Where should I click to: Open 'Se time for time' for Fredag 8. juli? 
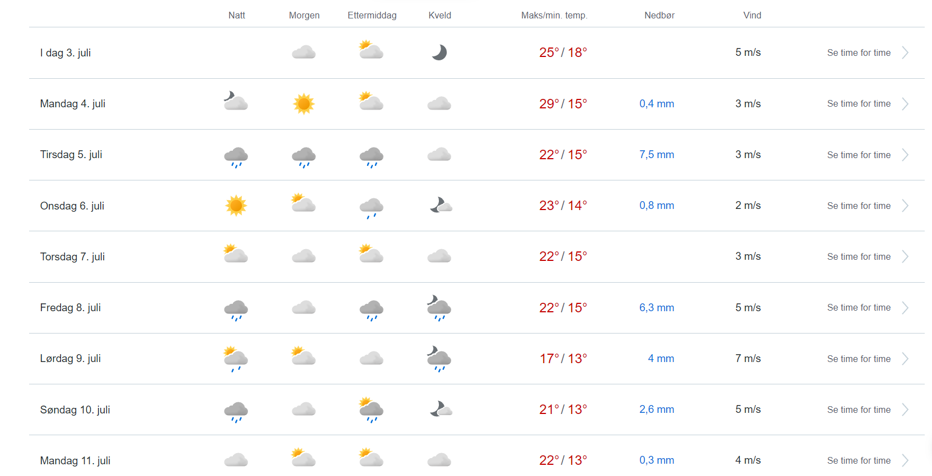859,308
